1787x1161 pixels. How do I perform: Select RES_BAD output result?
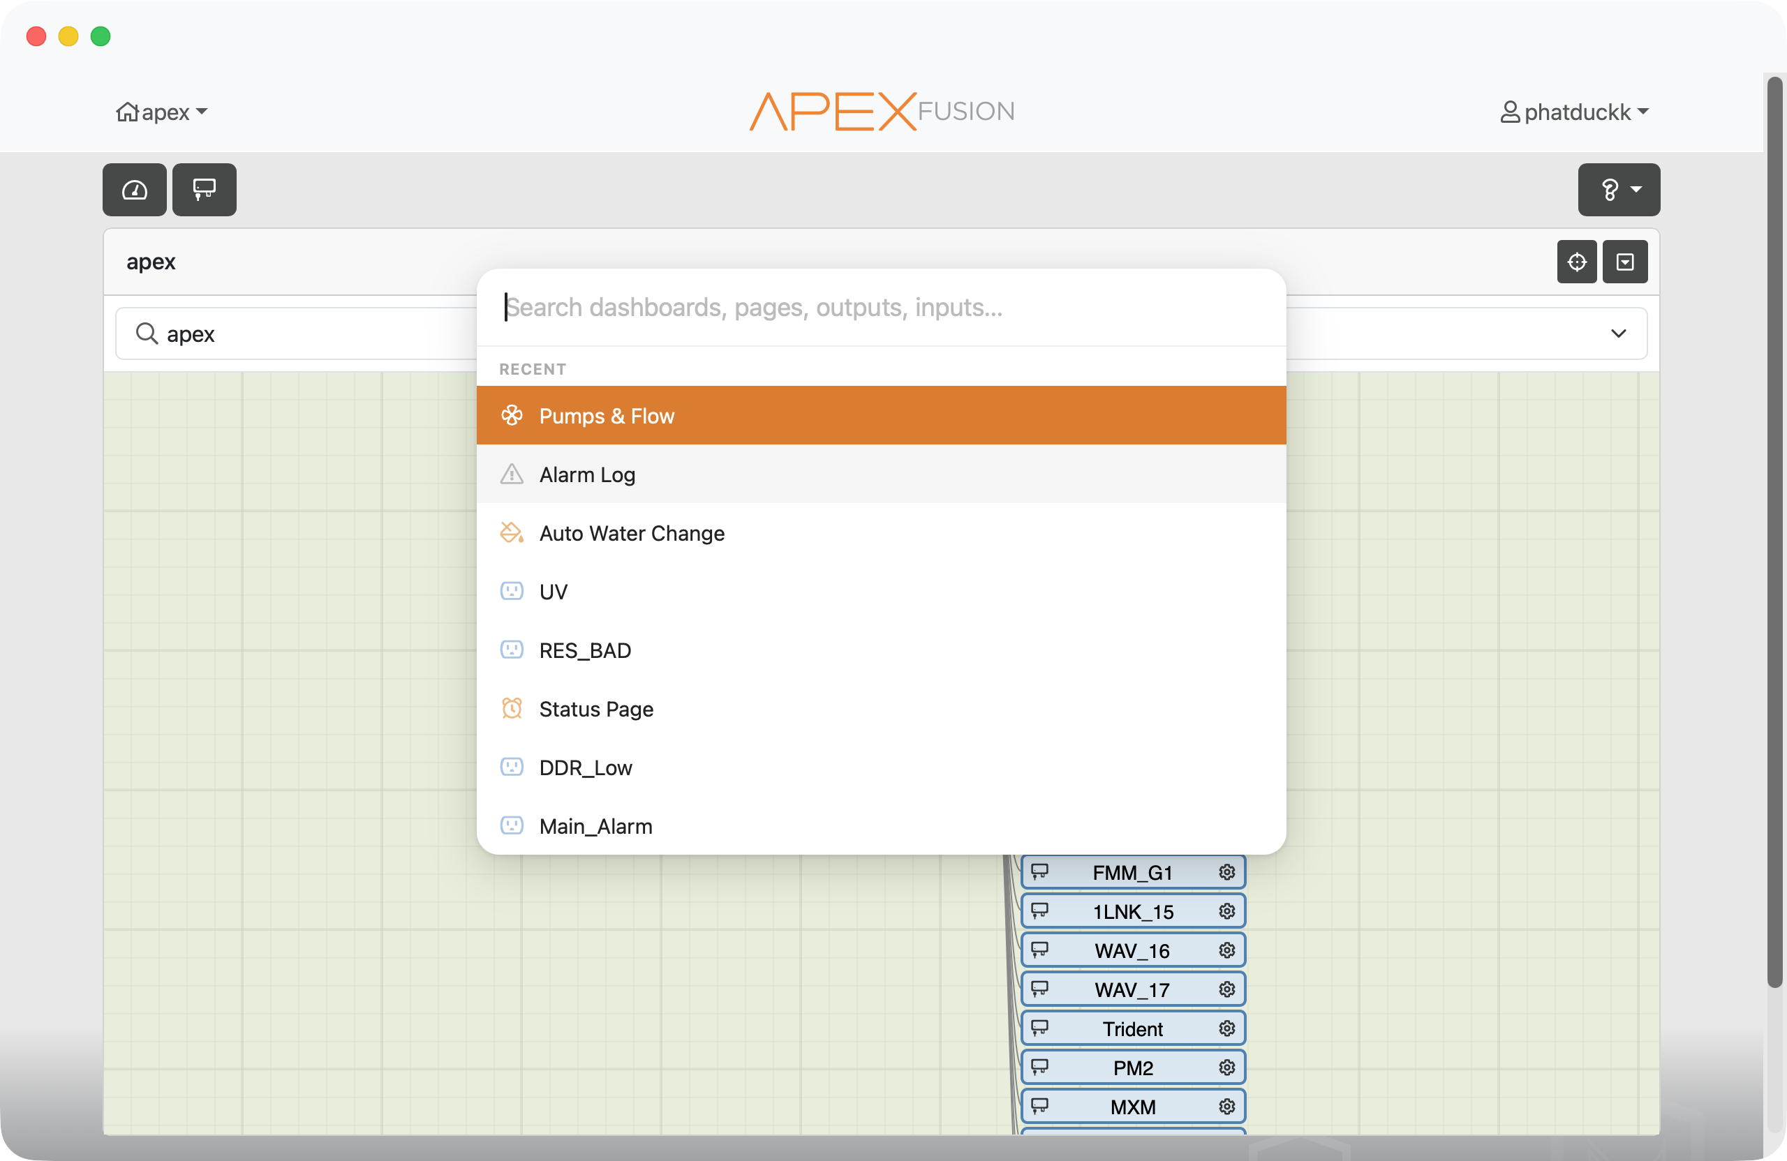click(x=882, y=650)
